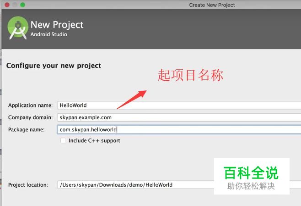The width and height of the screenshot is (301, 206).
Task: Click the 'Company domain:' label
Action: [30, 117]
